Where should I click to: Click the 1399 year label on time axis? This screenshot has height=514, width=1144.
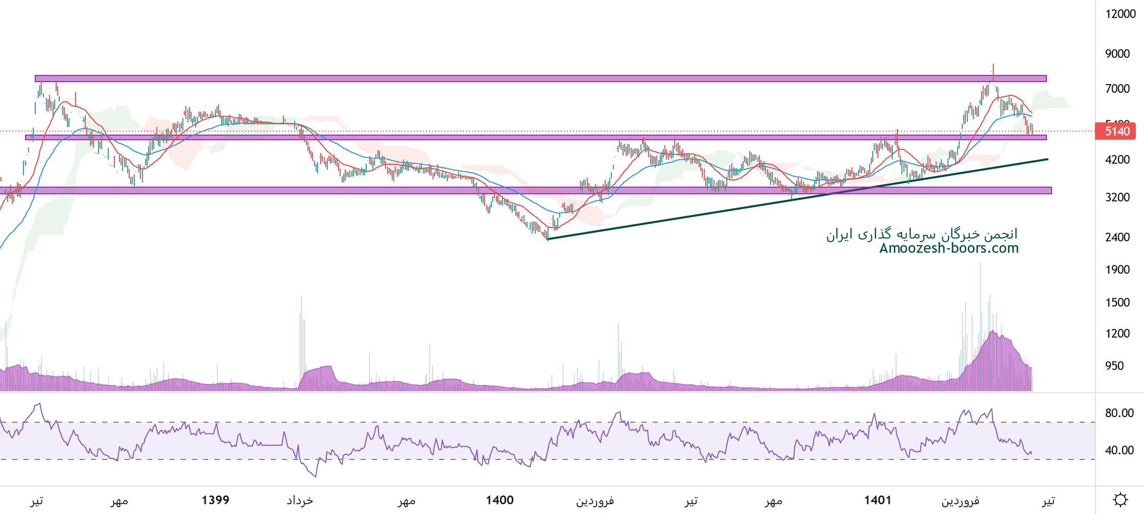[215, 500]
